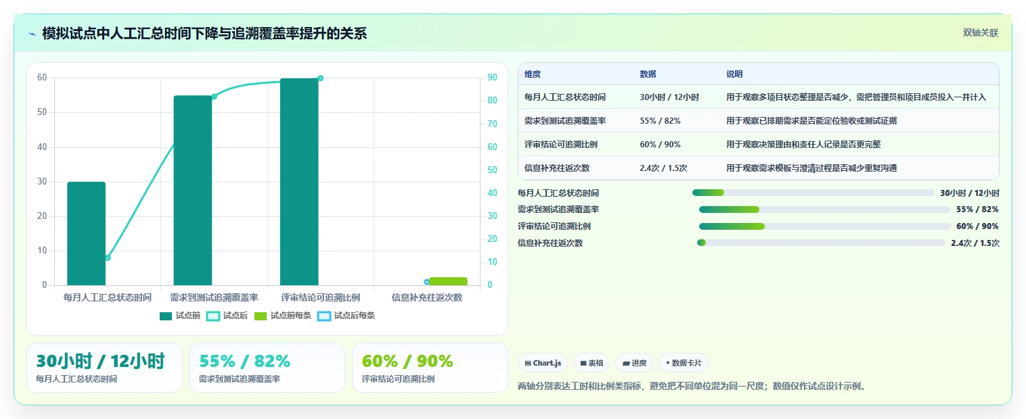Click the 30小时 / 12小时 stat card
This screenshot has width=1026, height=419.
coord(104,368)
